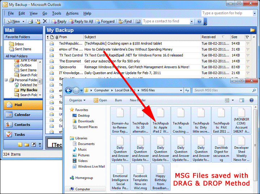
Task: Toggle the flag on IT Knowledge Daily Question email
Action: [x=248, y=73]
